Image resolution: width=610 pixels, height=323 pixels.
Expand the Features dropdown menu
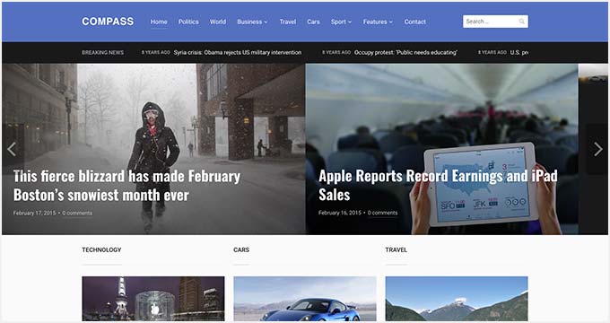click(x=378, y=22)
